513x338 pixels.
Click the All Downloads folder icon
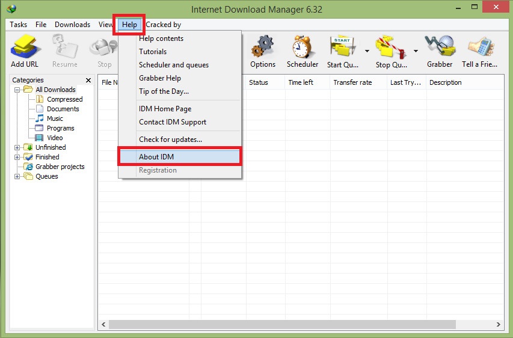point(28,90)
